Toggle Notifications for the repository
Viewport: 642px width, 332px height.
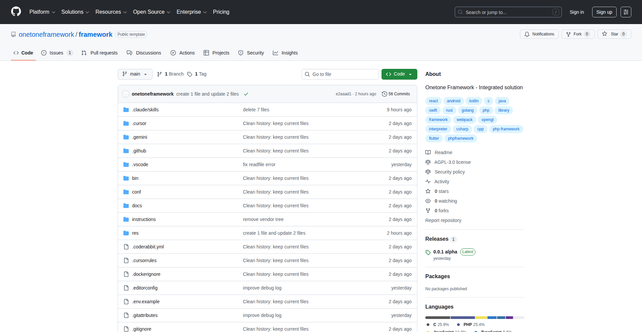pyautogui.click(x=539, y=34)
